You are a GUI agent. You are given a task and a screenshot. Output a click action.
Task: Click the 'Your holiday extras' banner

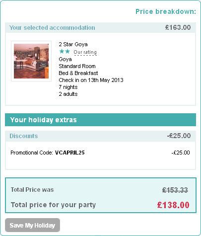tap(100, 120)
